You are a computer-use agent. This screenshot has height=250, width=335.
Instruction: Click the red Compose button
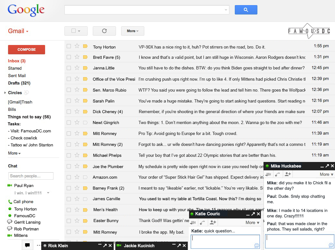(26, 49)
